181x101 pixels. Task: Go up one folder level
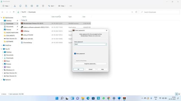pos(14,12)
